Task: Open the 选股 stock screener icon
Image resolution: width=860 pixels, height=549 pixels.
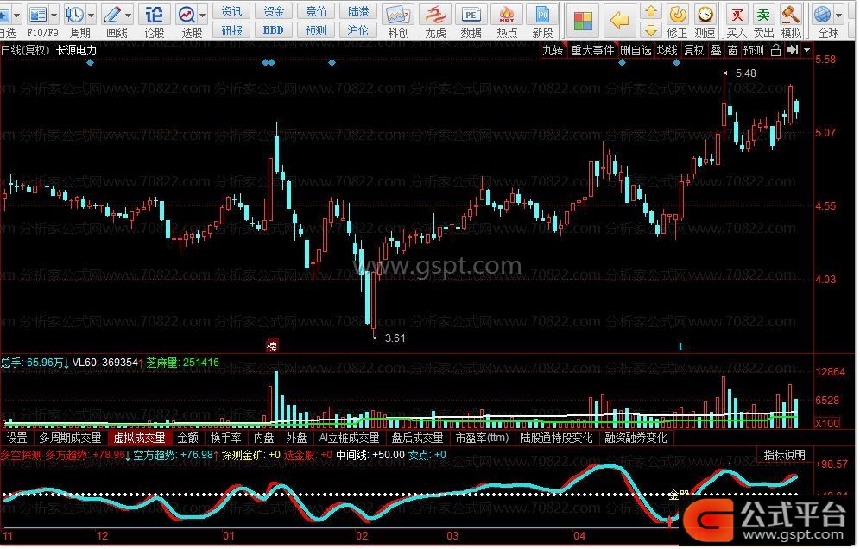Action: coord(187,15)
